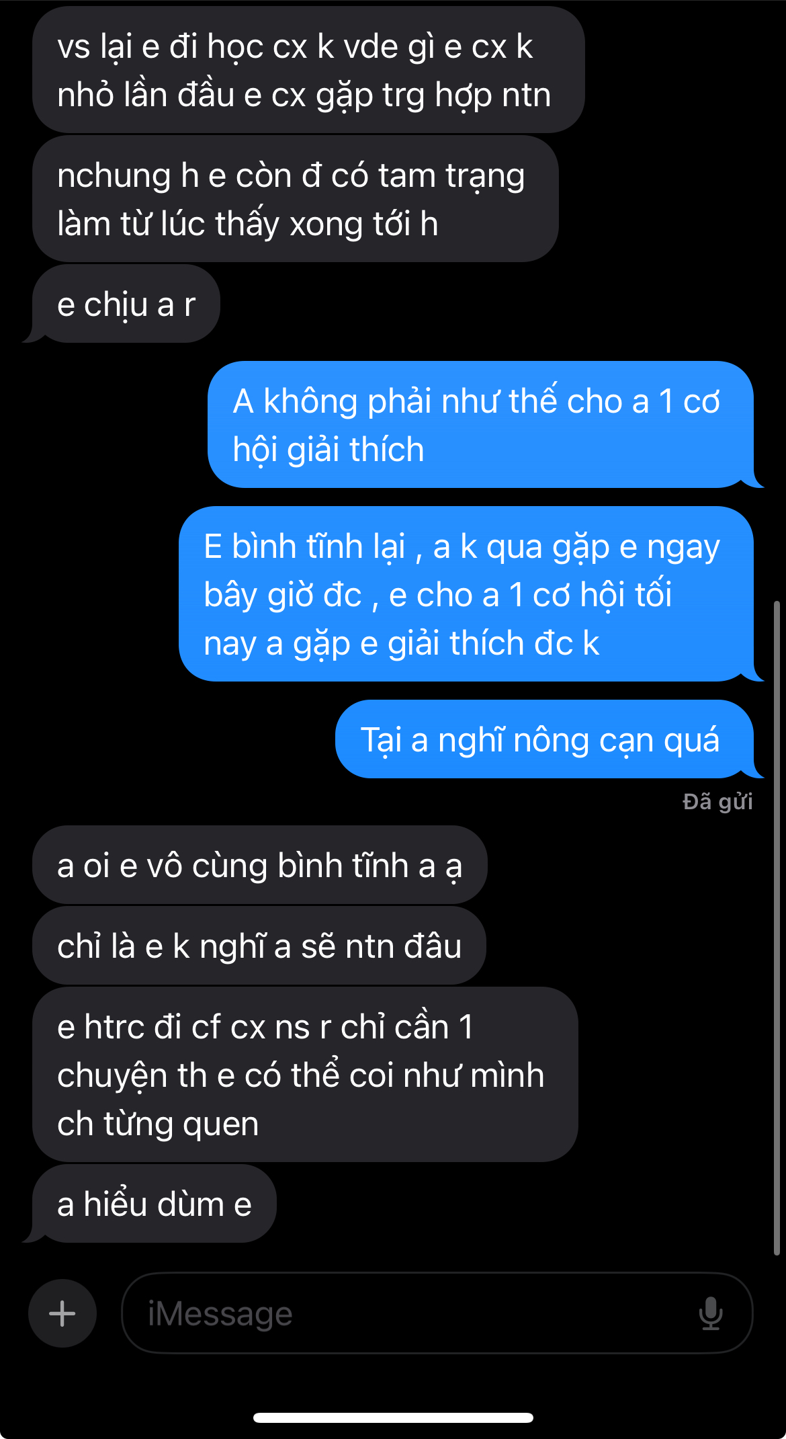Tap the "E bình tĩnh lại" blue message
Viewport: 786px width, 1439px height.
tap(466, 594)
